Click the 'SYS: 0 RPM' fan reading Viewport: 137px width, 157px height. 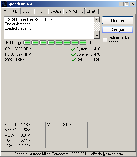tap(15, 60)
